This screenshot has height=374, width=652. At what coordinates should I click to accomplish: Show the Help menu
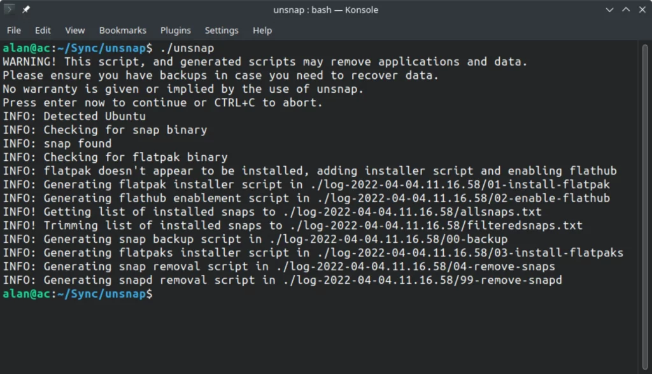pyautogui.click(x=262, y=31)
